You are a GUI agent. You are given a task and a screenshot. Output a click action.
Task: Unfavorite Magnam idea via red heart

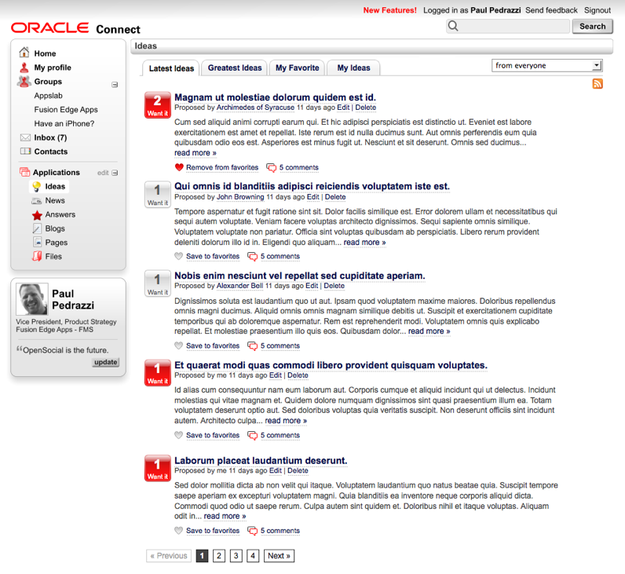tap(179, 167)
